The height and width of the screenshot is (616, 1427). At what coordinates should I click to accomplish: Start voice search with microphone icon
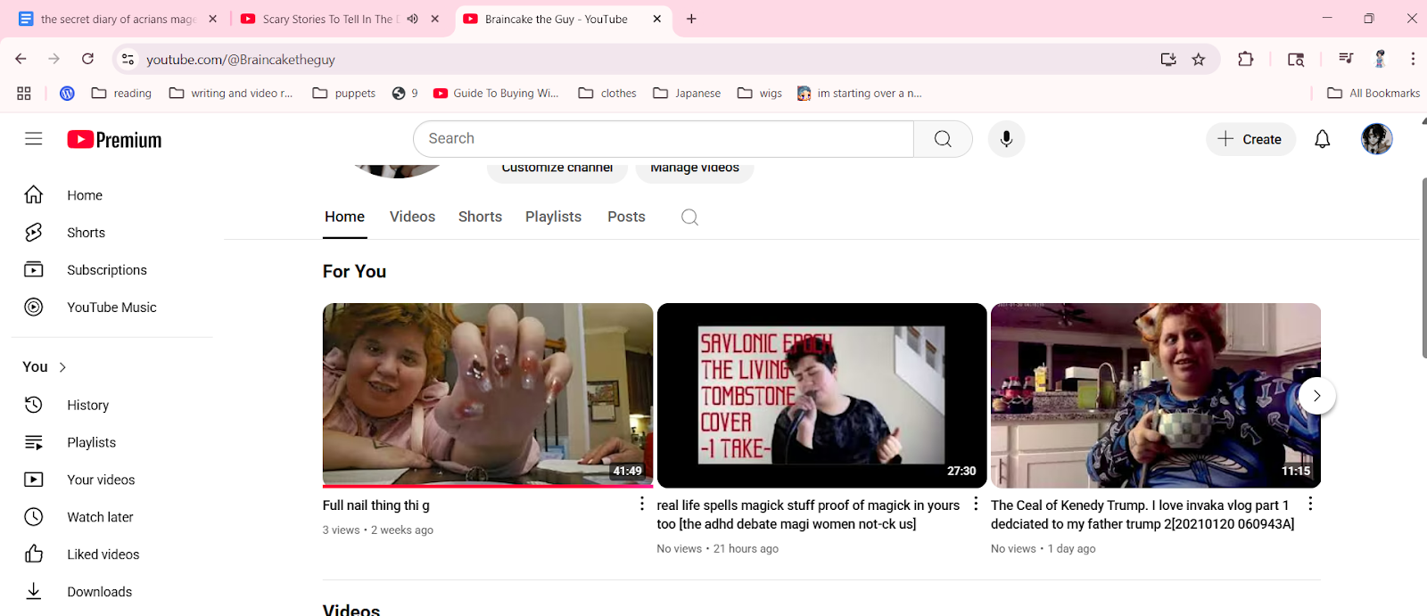(x=1006, y=139)
